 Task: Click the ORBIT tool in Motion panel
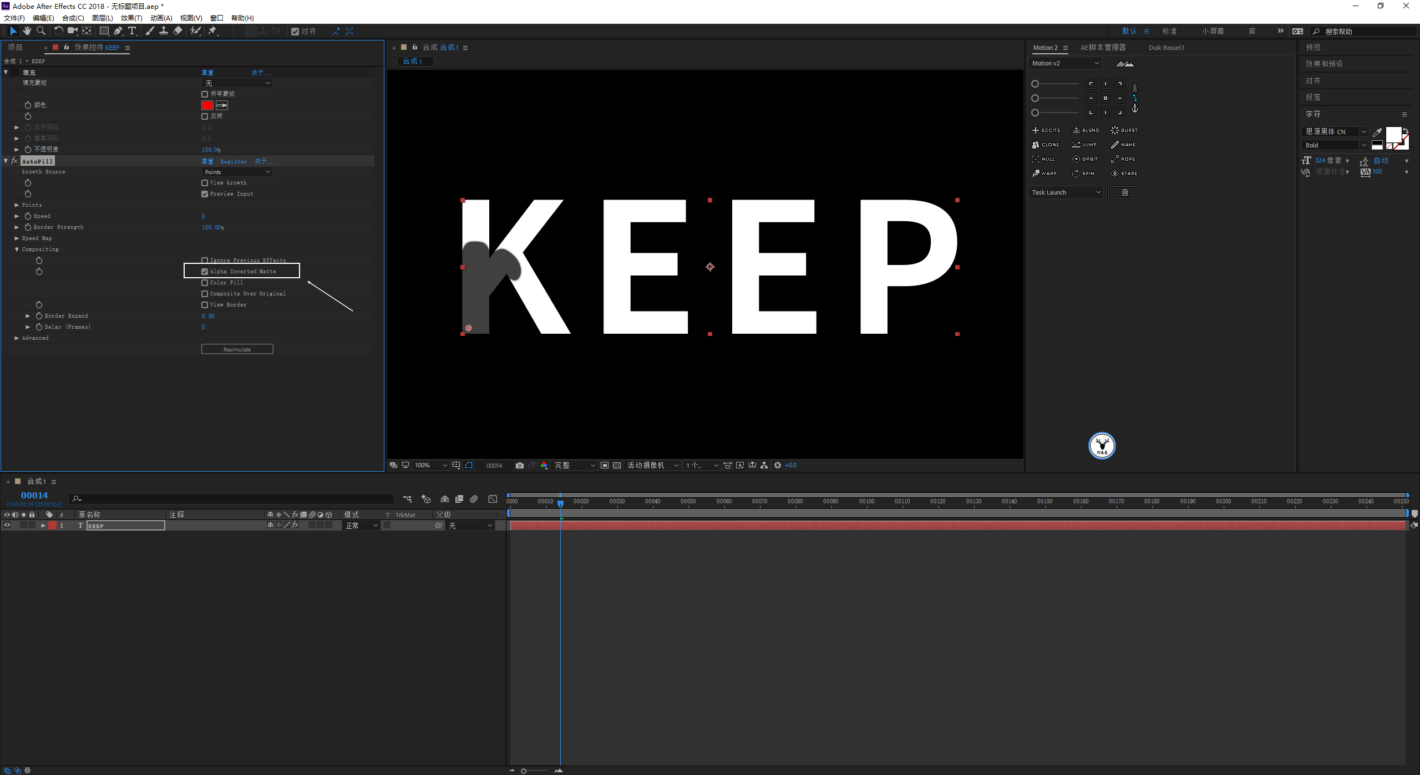pyautogui.click(x=1085, y=159)
